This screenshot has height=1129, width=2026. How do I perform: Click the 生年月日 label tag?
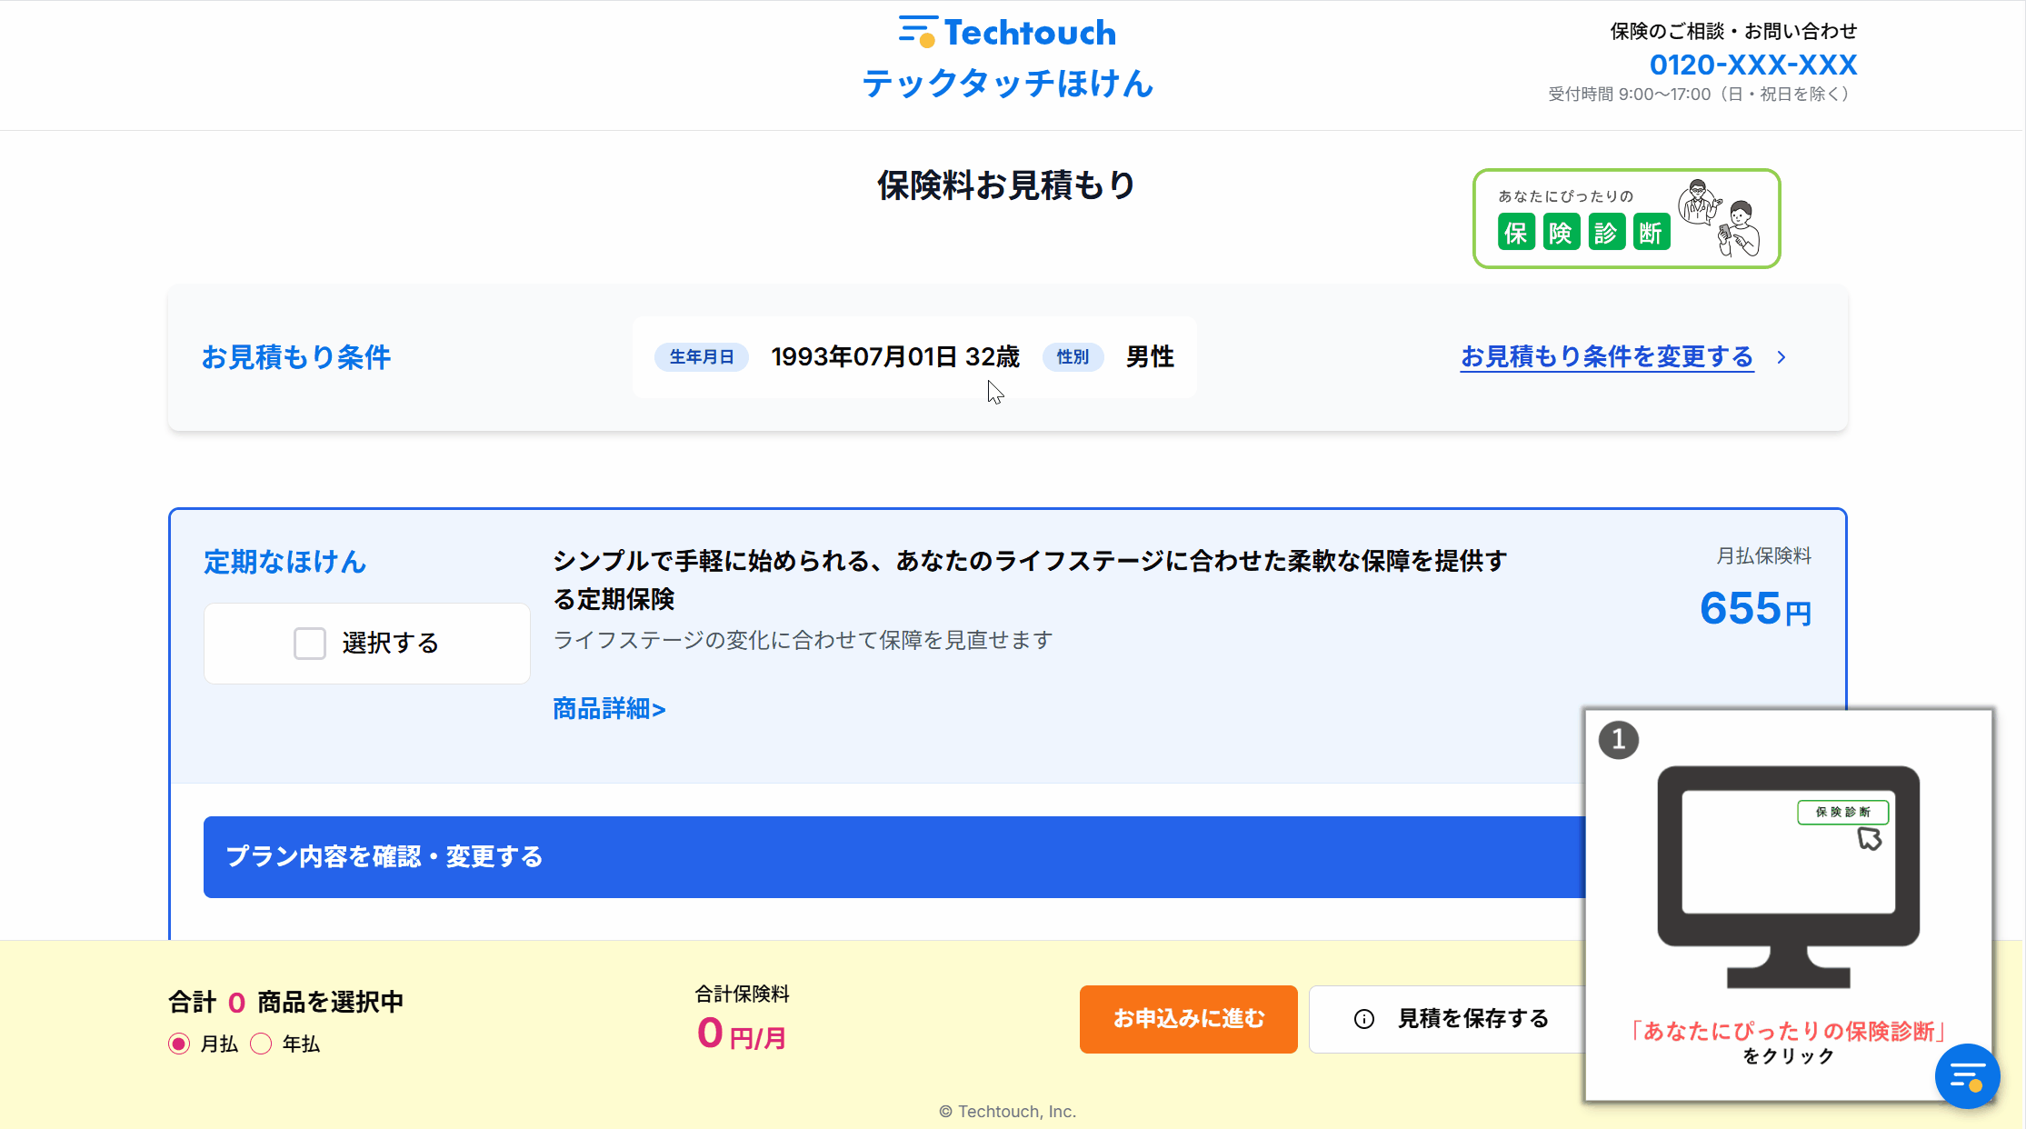click(x=701, y=357)
